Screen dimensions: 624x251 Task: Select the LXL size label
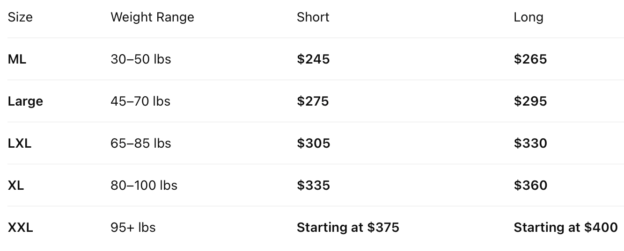click(x=20, y=143)
